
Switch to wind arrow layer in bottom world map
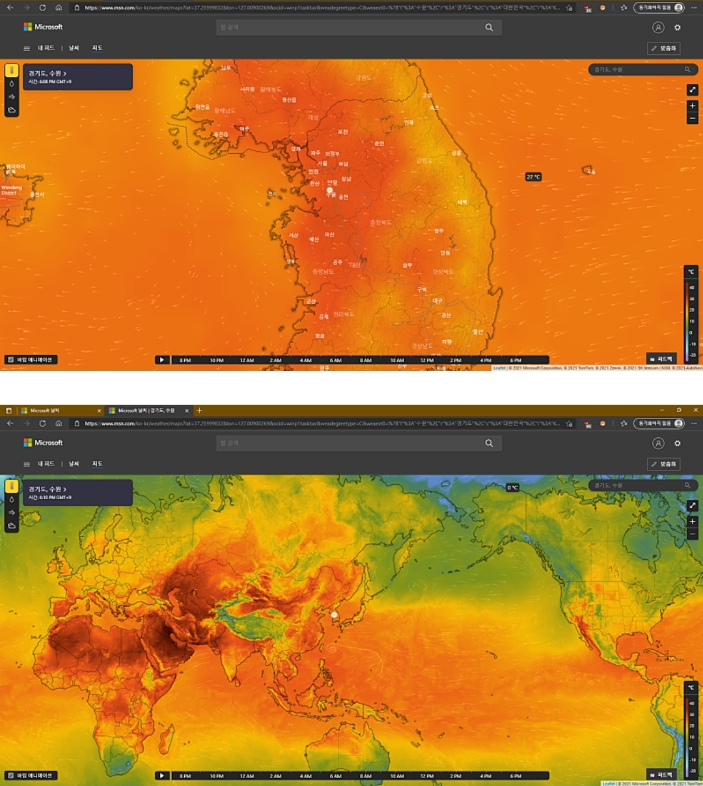coord(12,512)
